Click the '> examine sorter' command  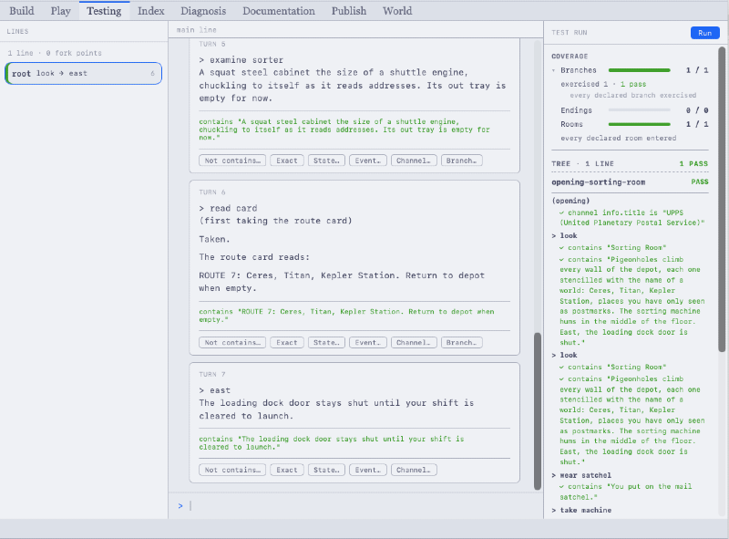pyautogui.click(x=241, y=60)
